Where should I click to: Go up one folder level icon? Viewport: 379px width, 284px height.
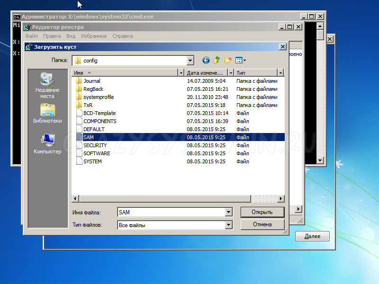click(217, 61)
